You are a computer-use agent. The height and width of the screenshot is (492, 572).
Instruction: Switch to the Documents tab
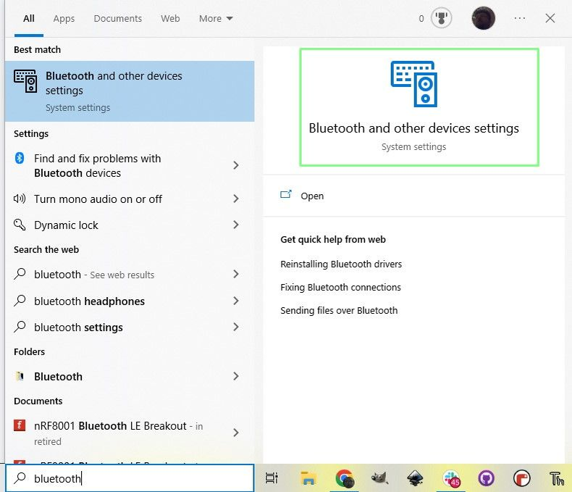[117, 18]
